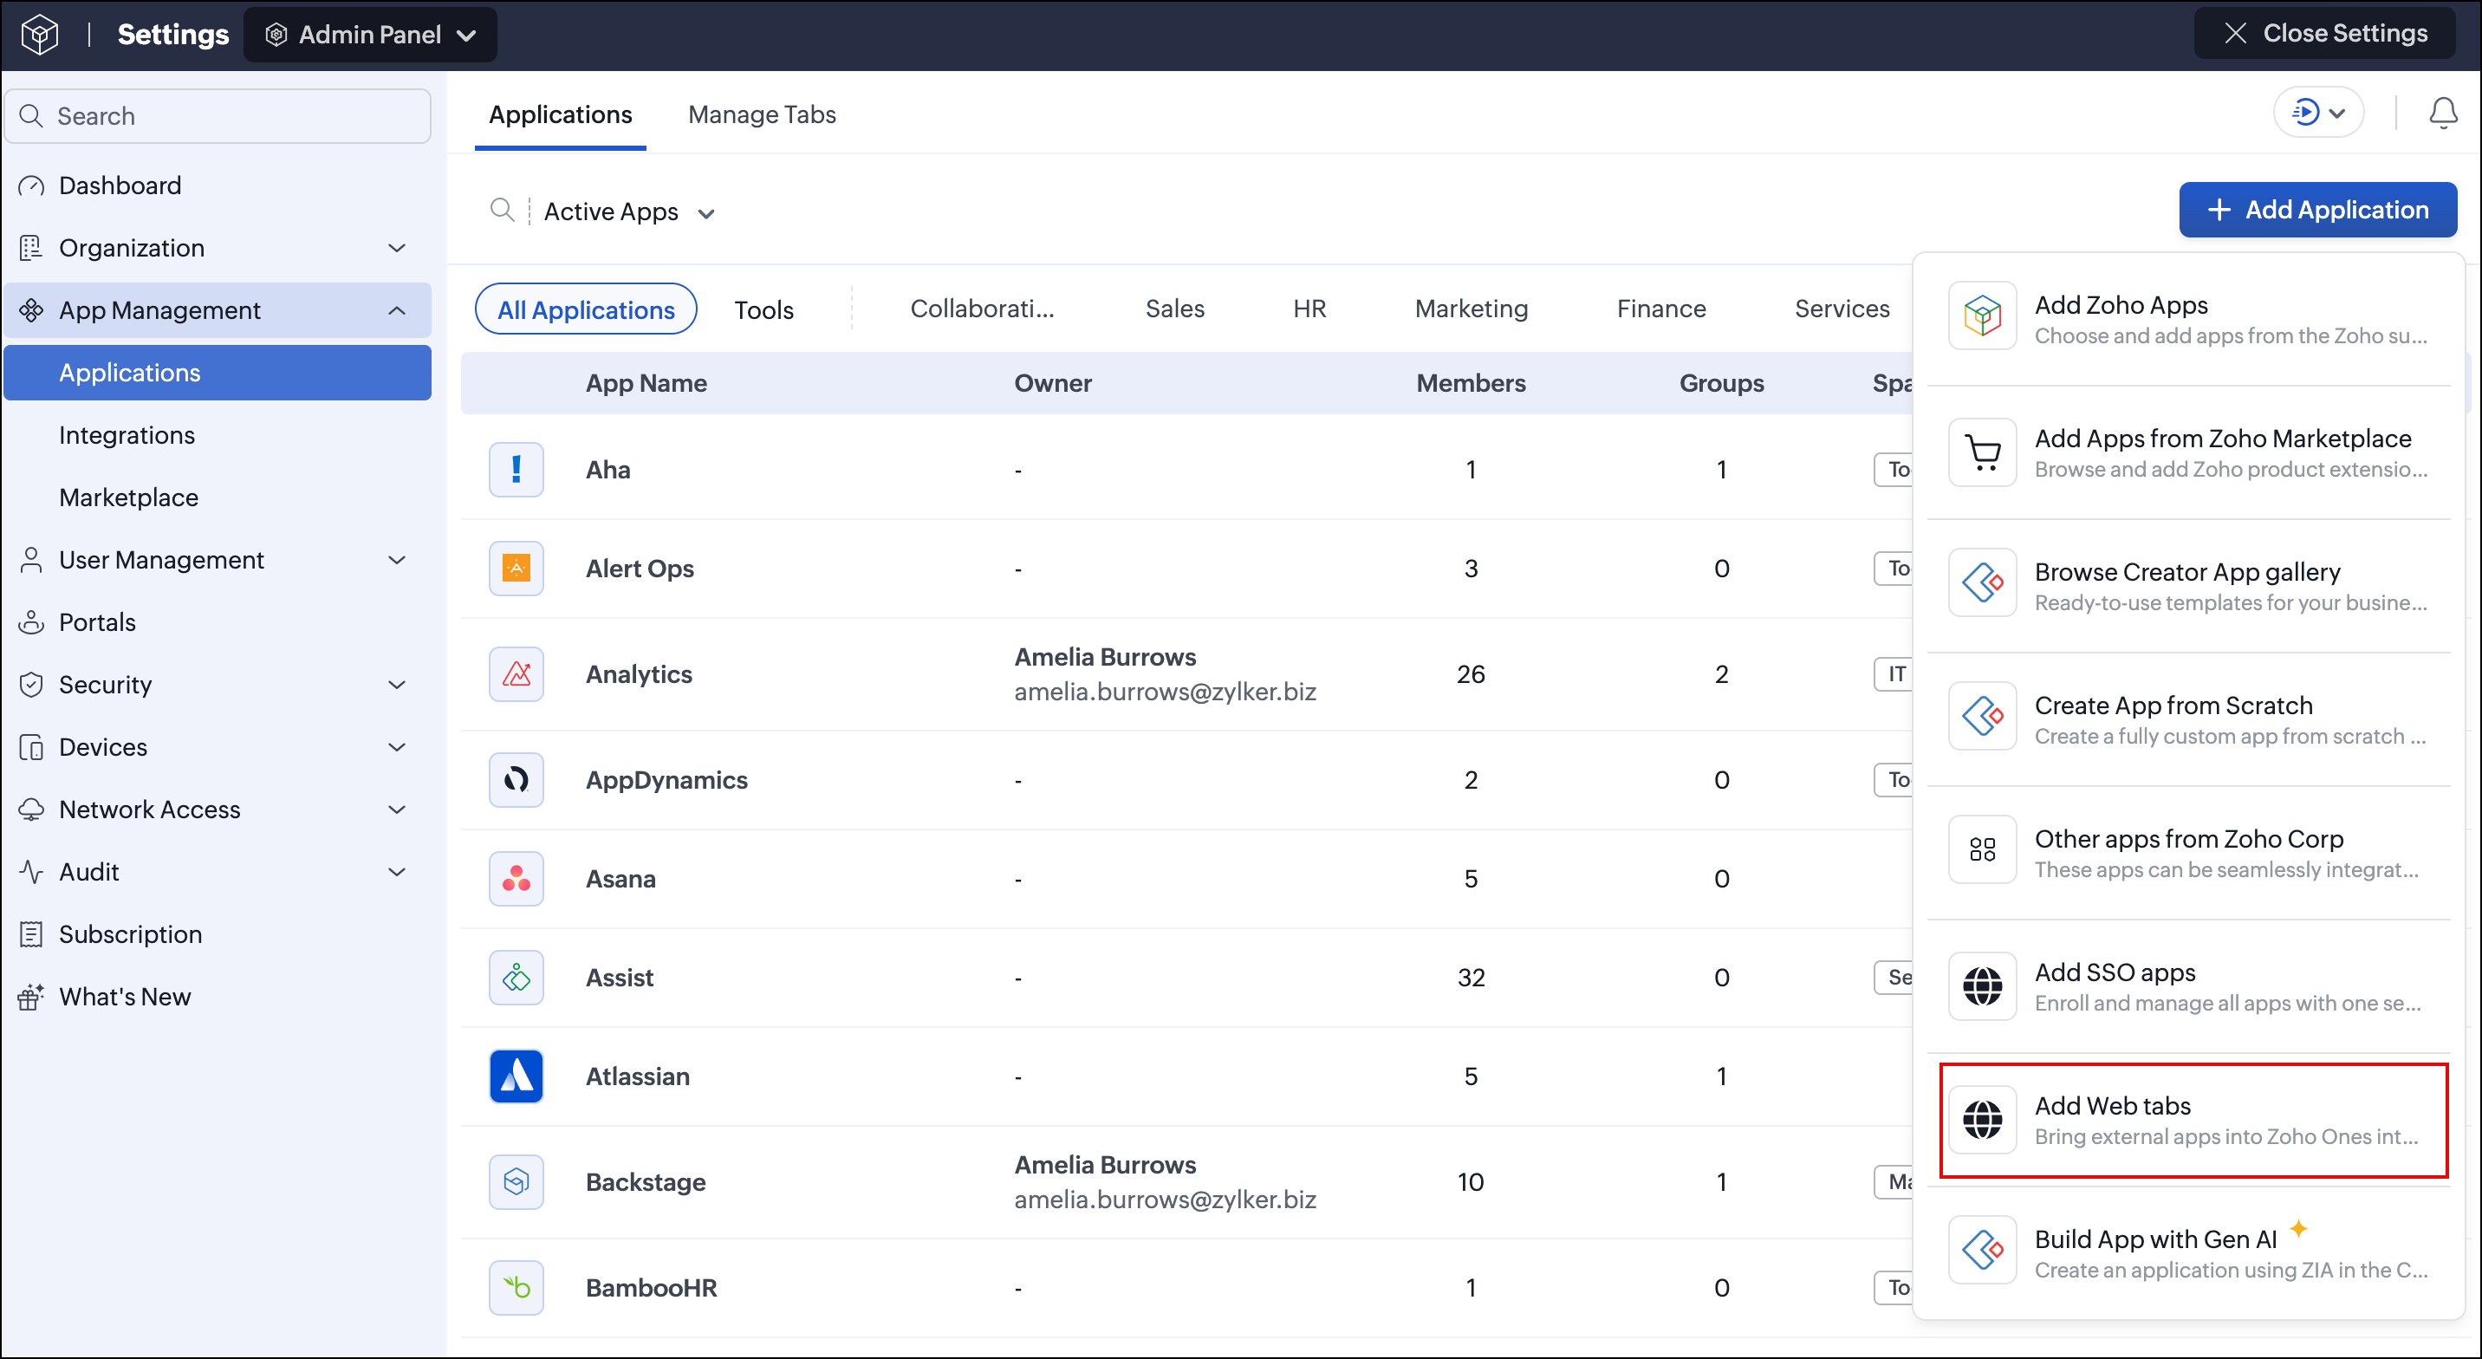Click the Marketplace shopping cart icon
Viewport: 2482px width, 1359px height.
(x=1982, y=452)
